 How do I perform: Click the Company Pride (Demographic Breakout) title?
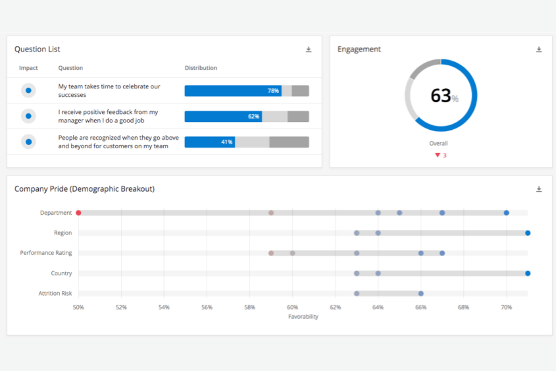pyautogui.click(x=84, y=189)
